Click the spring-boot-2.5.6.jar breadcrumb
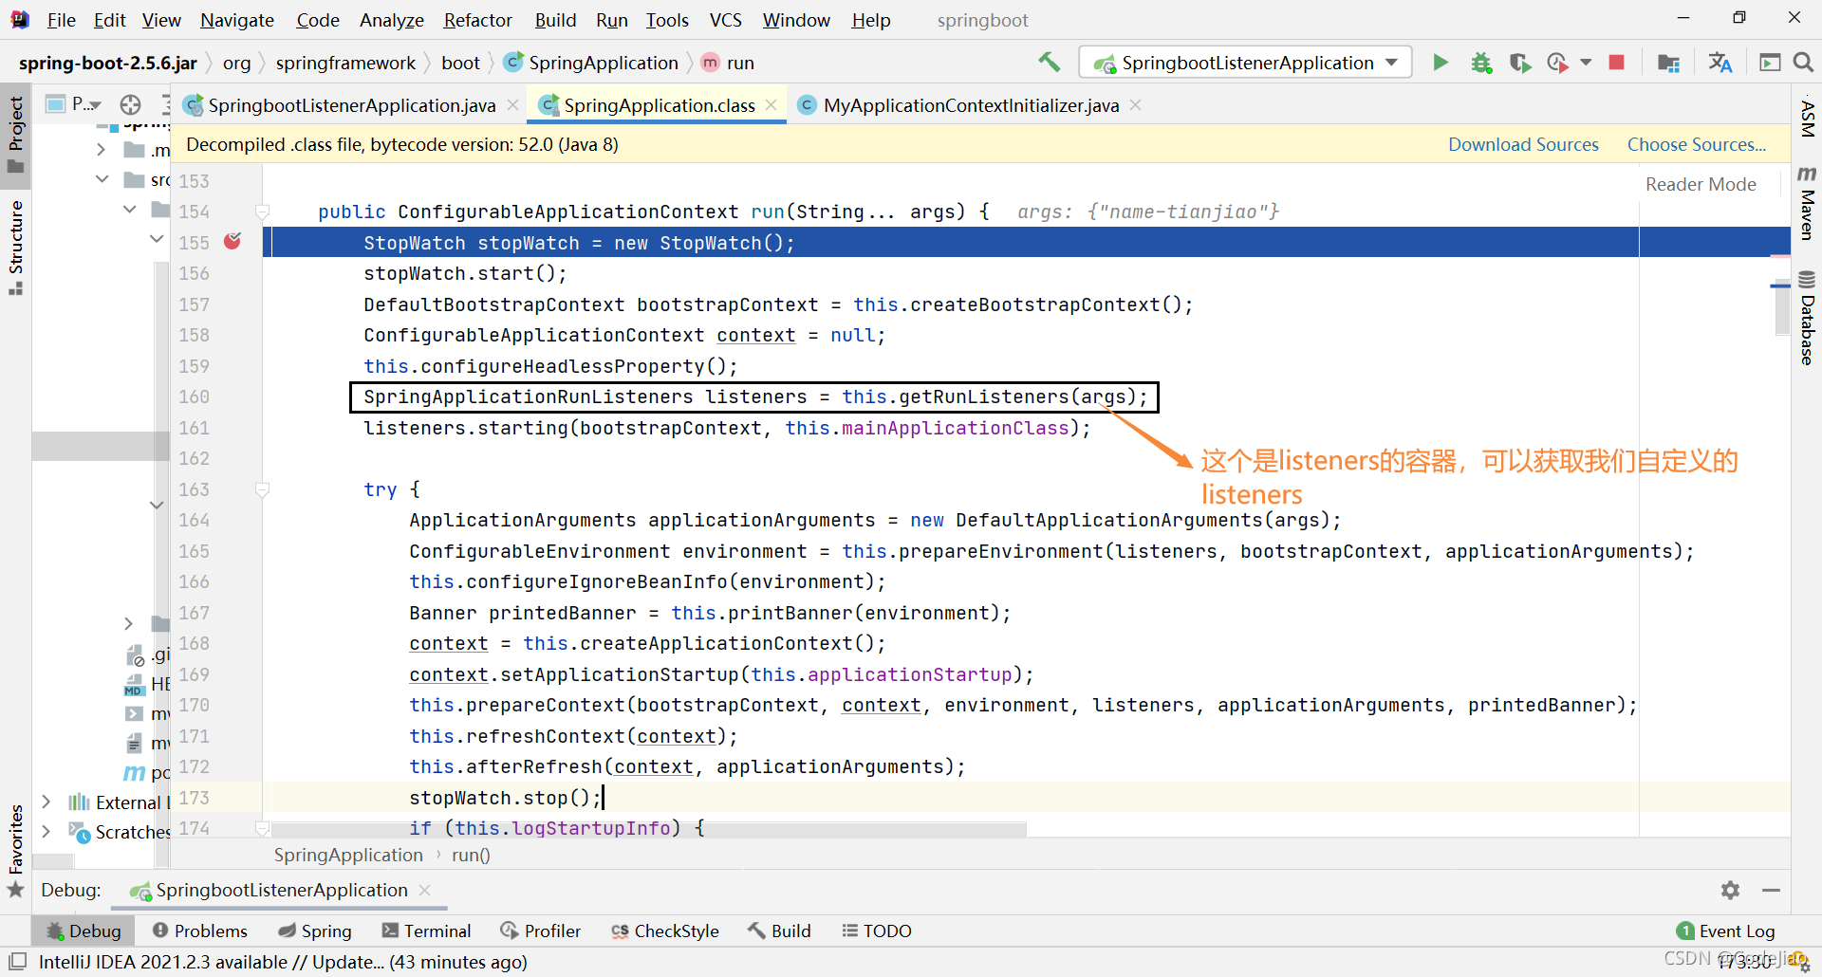Screen dimensions: 1822x977 pos(108,63)
